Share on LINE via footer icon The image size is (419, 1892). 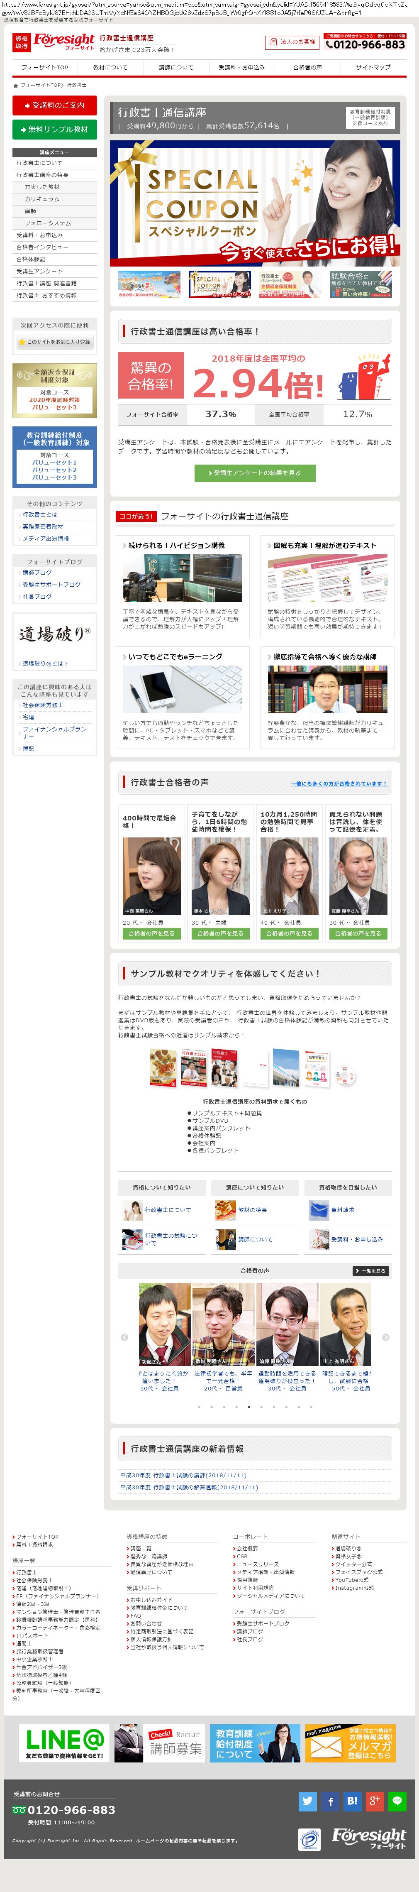point(396,1801)
